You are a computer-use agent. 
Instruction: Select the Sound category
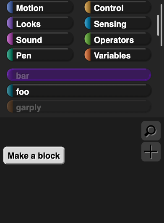click(40, 39)
